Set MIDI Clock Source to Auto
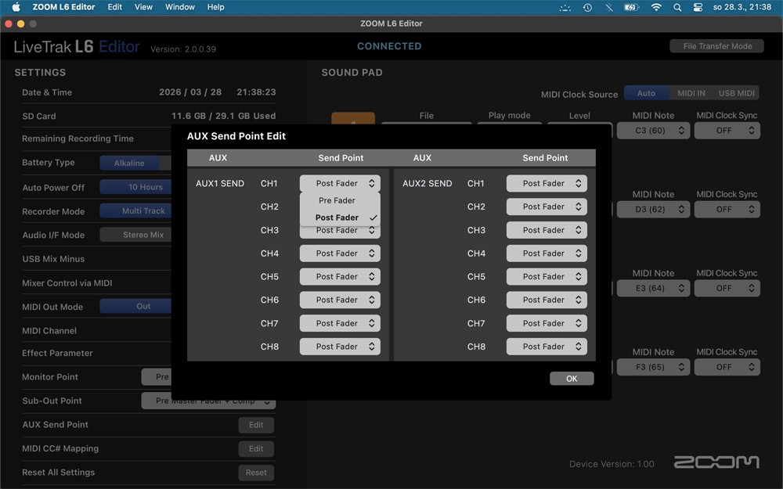The width and height of the screenshot is (783, 489). (x=646, y=93)
